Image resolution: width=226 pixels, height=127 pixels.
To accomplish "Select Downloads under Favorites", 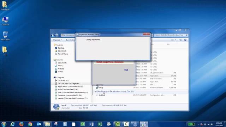I will 62,51.
